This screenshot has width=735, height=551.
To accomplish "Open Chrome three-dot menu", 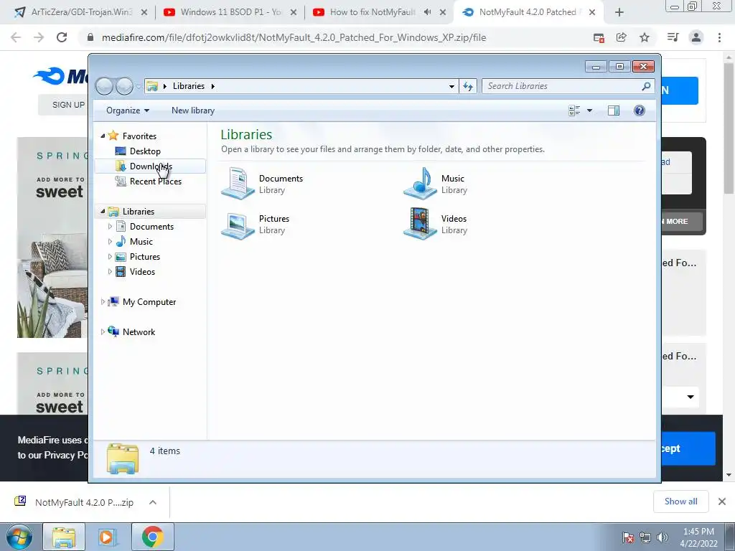I will pyautogui.click(x=719, y=37).
